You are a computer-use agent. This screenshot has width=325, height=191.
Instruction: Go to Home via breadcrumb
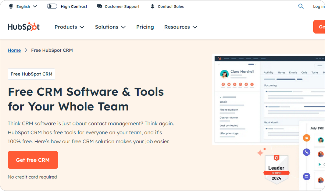14,50
